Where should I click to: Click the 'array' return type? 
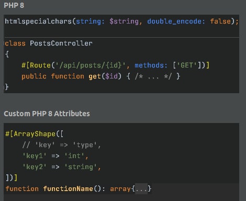point(120,189)
